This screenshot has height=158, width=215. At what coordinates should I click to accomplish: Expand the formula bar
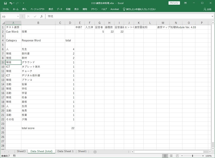click(x=212, y=17)
